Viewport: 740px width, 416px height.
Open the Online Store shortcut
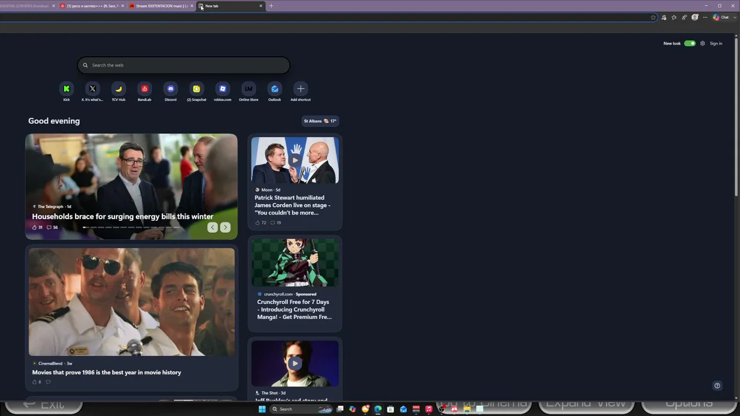coord(249,89)
